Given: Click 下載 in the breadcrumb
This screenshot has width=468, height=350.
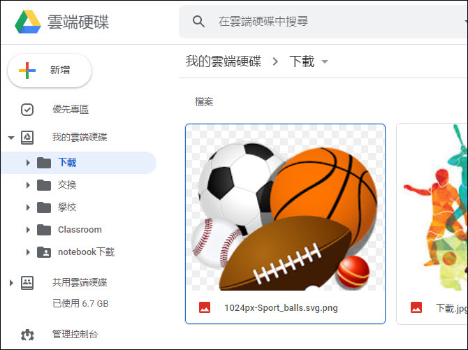Looking at the screenshot, I should [302, 61].
